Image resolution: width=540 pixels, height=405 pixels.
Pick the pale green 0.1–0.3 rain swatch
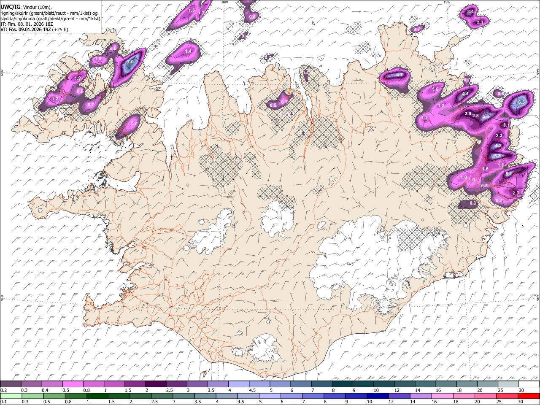[x=11, y=396]
